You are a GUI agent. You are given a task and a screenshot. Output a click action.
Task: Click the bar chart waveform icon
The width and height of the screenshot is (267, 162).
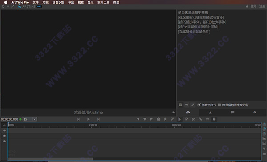(x=264, y=144)
